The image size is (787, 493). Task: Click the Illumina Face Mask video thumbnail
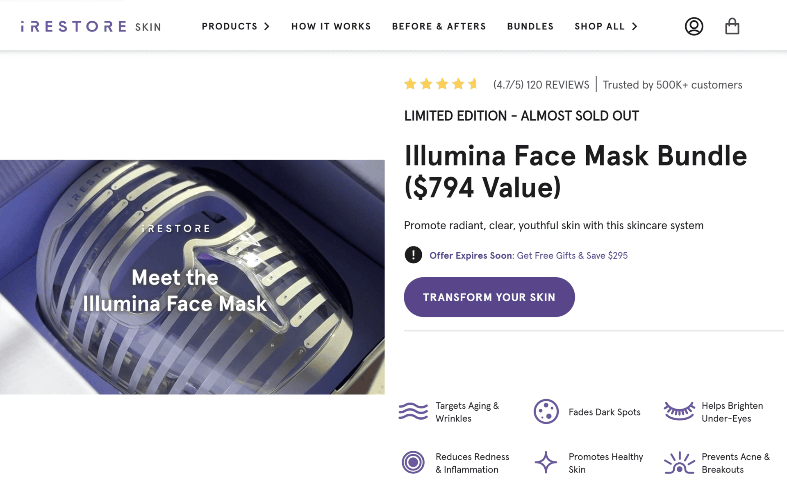[192, 277]
